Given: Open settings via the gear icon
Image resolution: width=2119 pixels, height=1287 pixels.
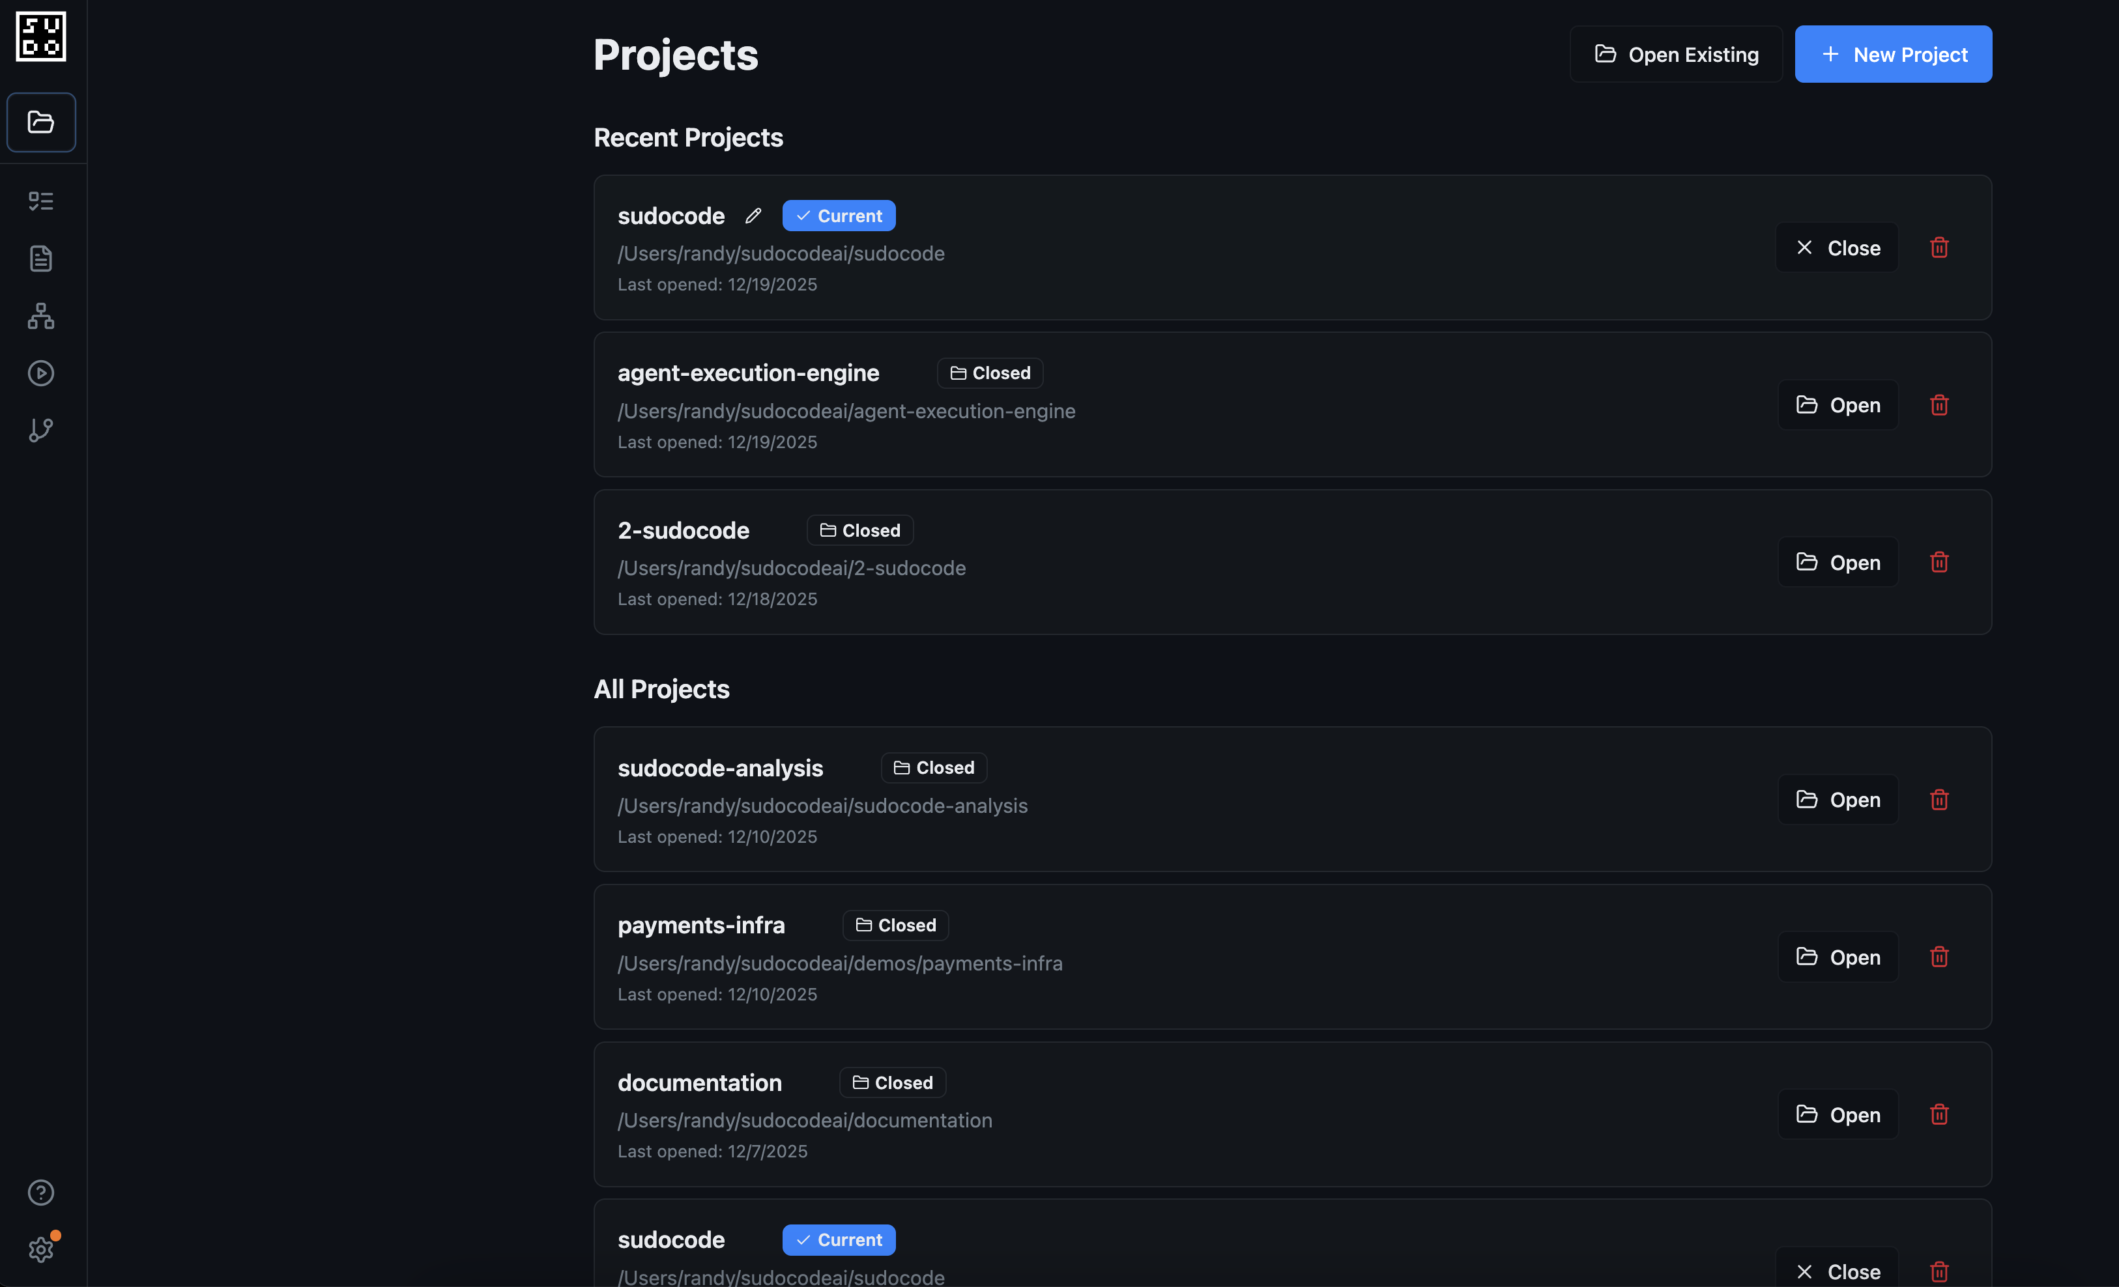Looking at the screenshot, I should click(x=40, y=1249).
